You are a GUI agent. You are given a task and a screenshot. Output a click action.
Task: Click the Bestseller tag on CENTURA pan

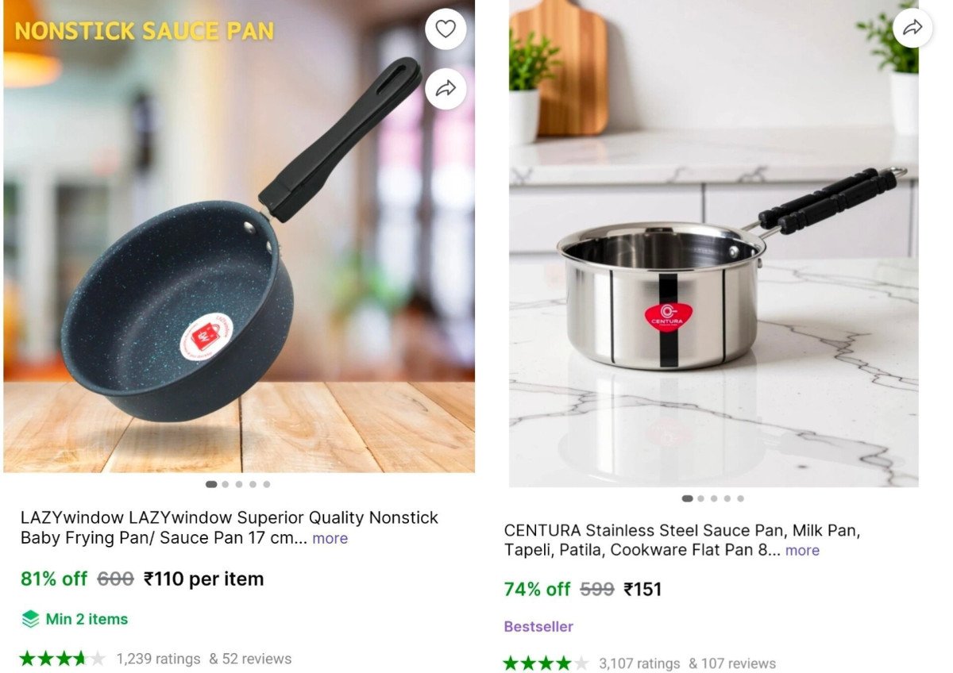pos(538,627)
